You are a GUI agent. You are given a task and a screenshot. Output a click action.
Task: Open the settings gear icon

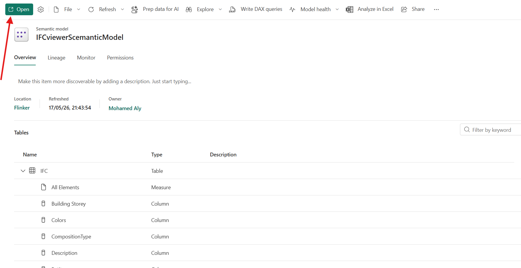coord(41,9)
